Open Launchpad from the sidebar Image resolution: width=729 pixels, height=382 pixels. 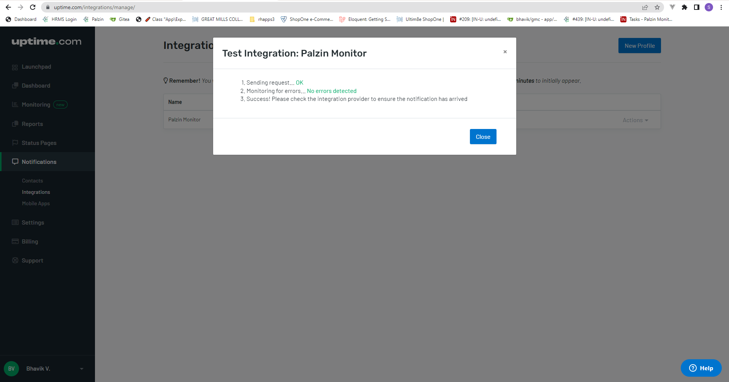coord(36,67)
